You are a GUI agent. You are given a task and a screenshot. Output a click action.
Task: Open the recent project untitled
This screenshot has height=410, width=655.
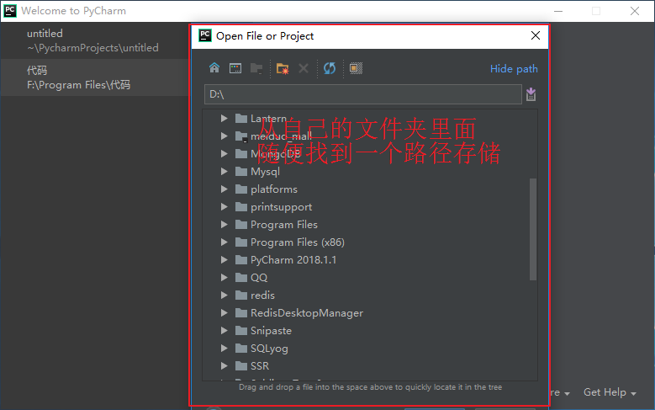click(x=94, y=40)
